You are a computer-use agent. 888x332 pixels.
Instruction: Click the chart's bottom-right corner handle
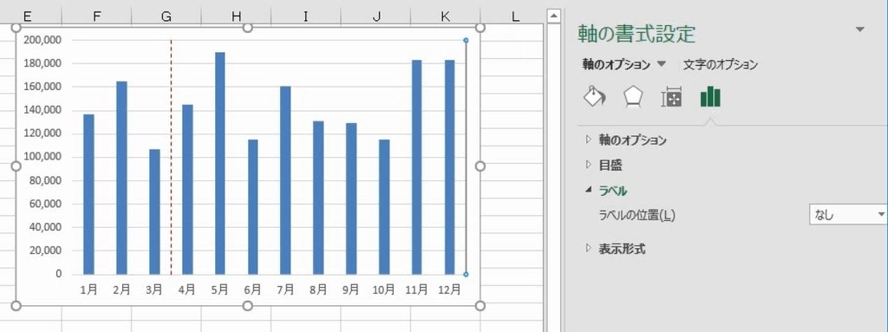tap(480, 306)
